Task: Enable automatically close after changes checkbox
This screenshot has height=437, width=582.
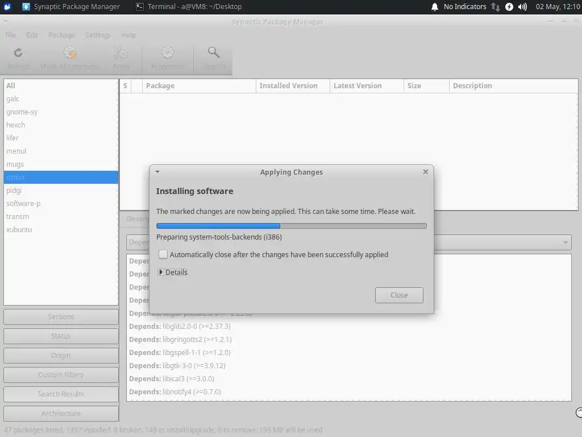Action: coord(163,254)
